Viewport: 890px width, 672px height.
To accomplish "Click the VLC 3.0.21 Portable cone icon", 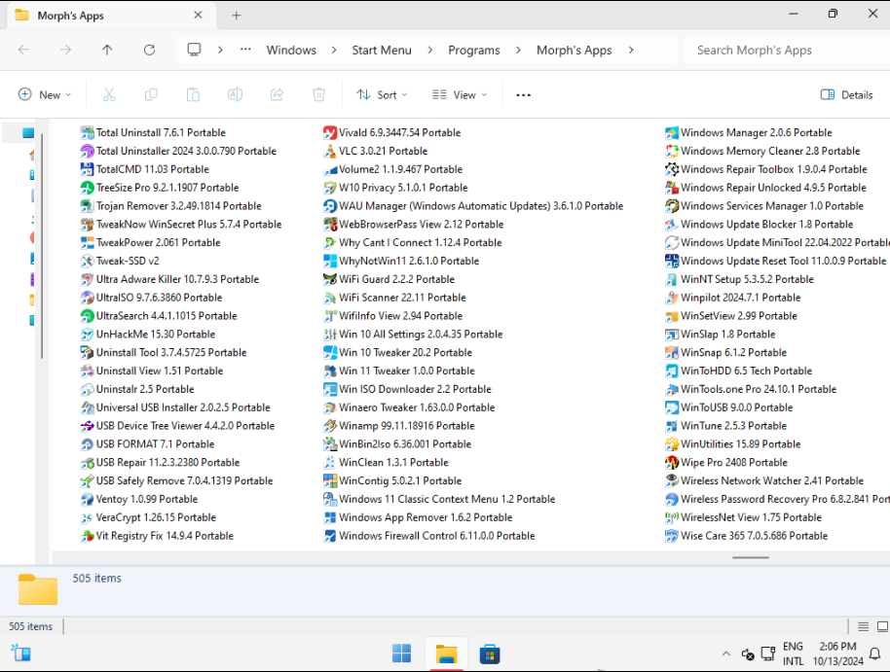I will 330,151.
